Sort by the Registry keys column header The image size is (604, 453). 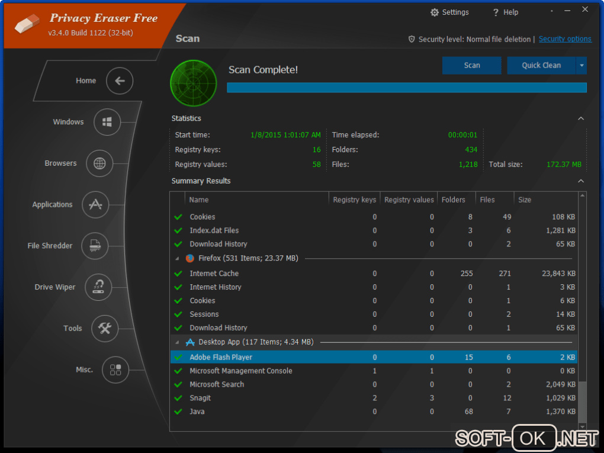[354, 200]
